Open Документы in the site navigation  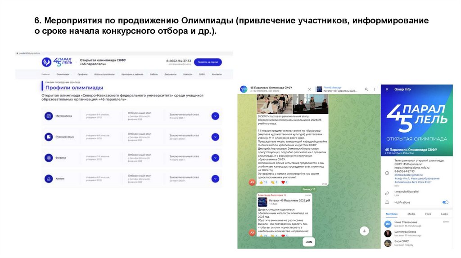171,74
